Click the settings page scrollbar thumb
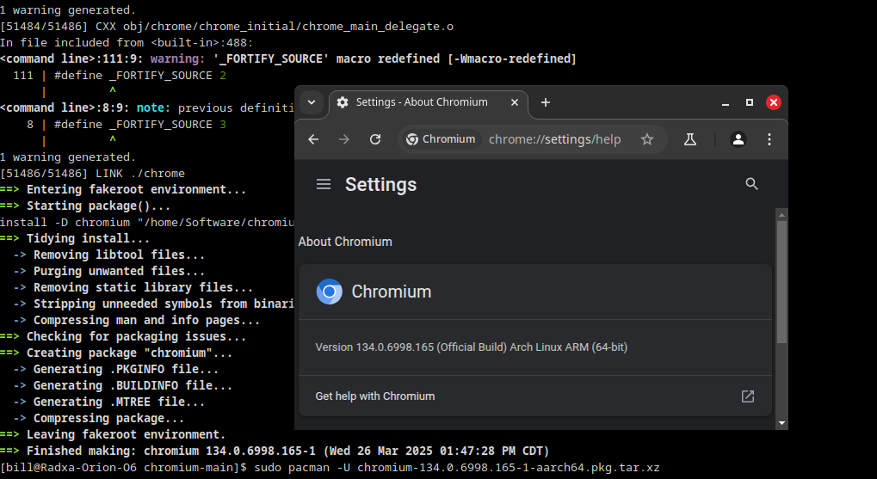The width and height of the screenshot is (877, 479). pos(782,282)
